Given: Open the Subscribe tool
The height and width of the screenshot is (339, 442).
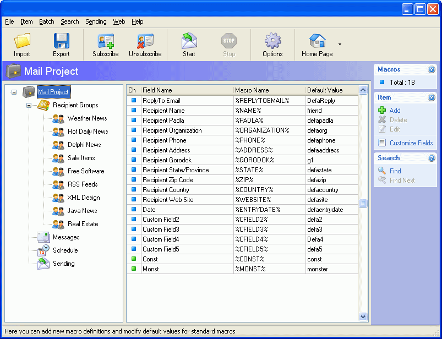Looking at the screenshot, I should point(105,44).
